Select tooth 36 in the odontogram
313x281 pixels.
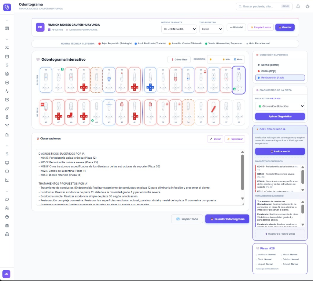click(x=213, y=112)
